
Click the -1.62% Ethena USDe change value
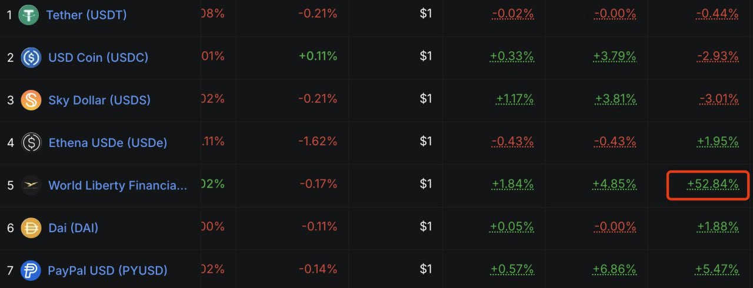318,142
